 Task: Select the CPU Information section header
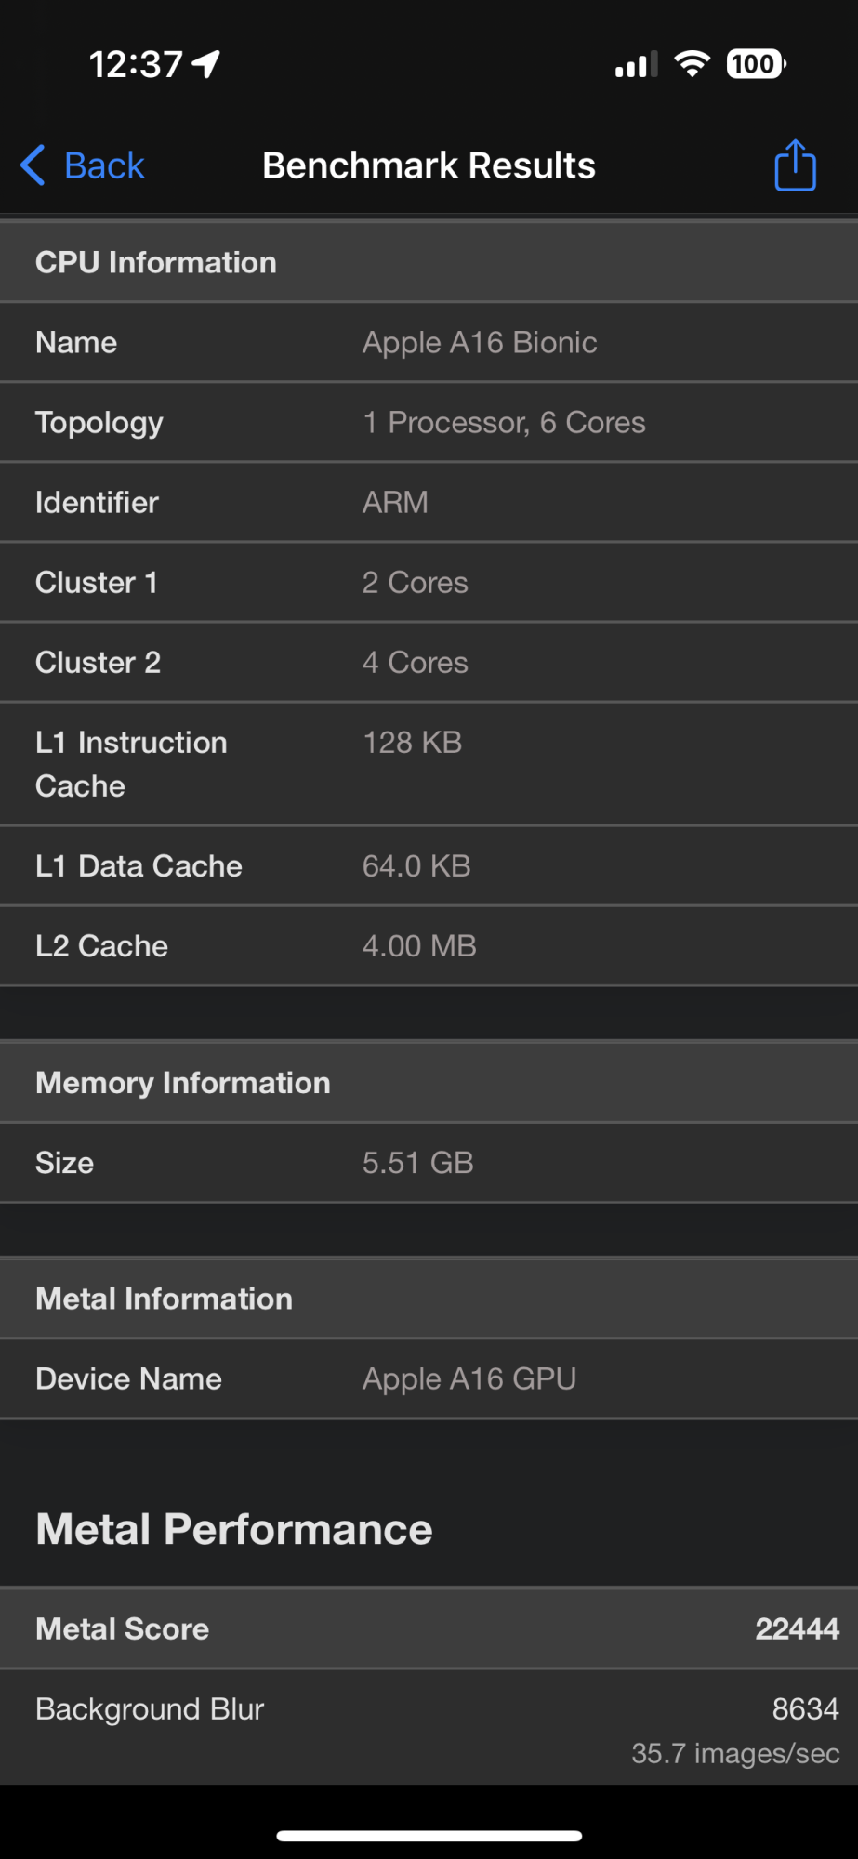(429, 262)
